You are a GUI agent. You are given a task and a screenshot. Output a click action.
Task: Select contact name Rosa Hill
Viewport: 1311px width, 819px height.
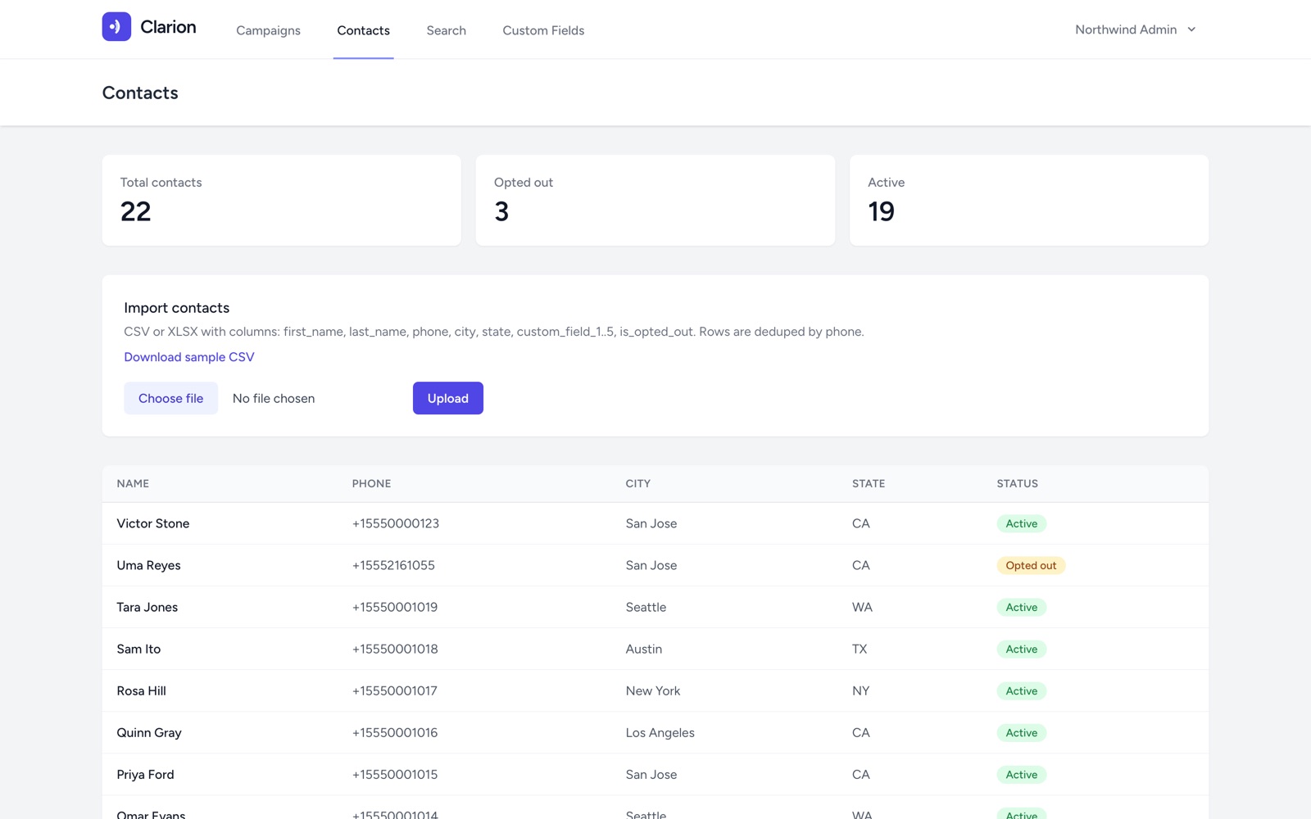(141, 690)
